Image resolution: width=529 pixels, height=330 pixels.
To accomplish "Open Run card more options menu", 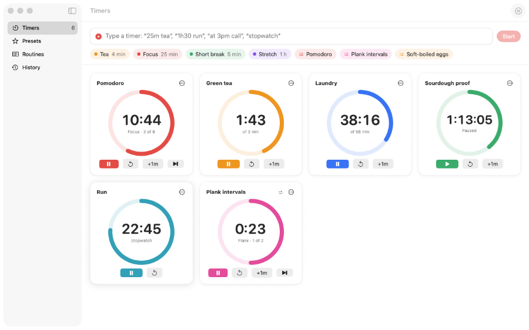I will point(182,192).
